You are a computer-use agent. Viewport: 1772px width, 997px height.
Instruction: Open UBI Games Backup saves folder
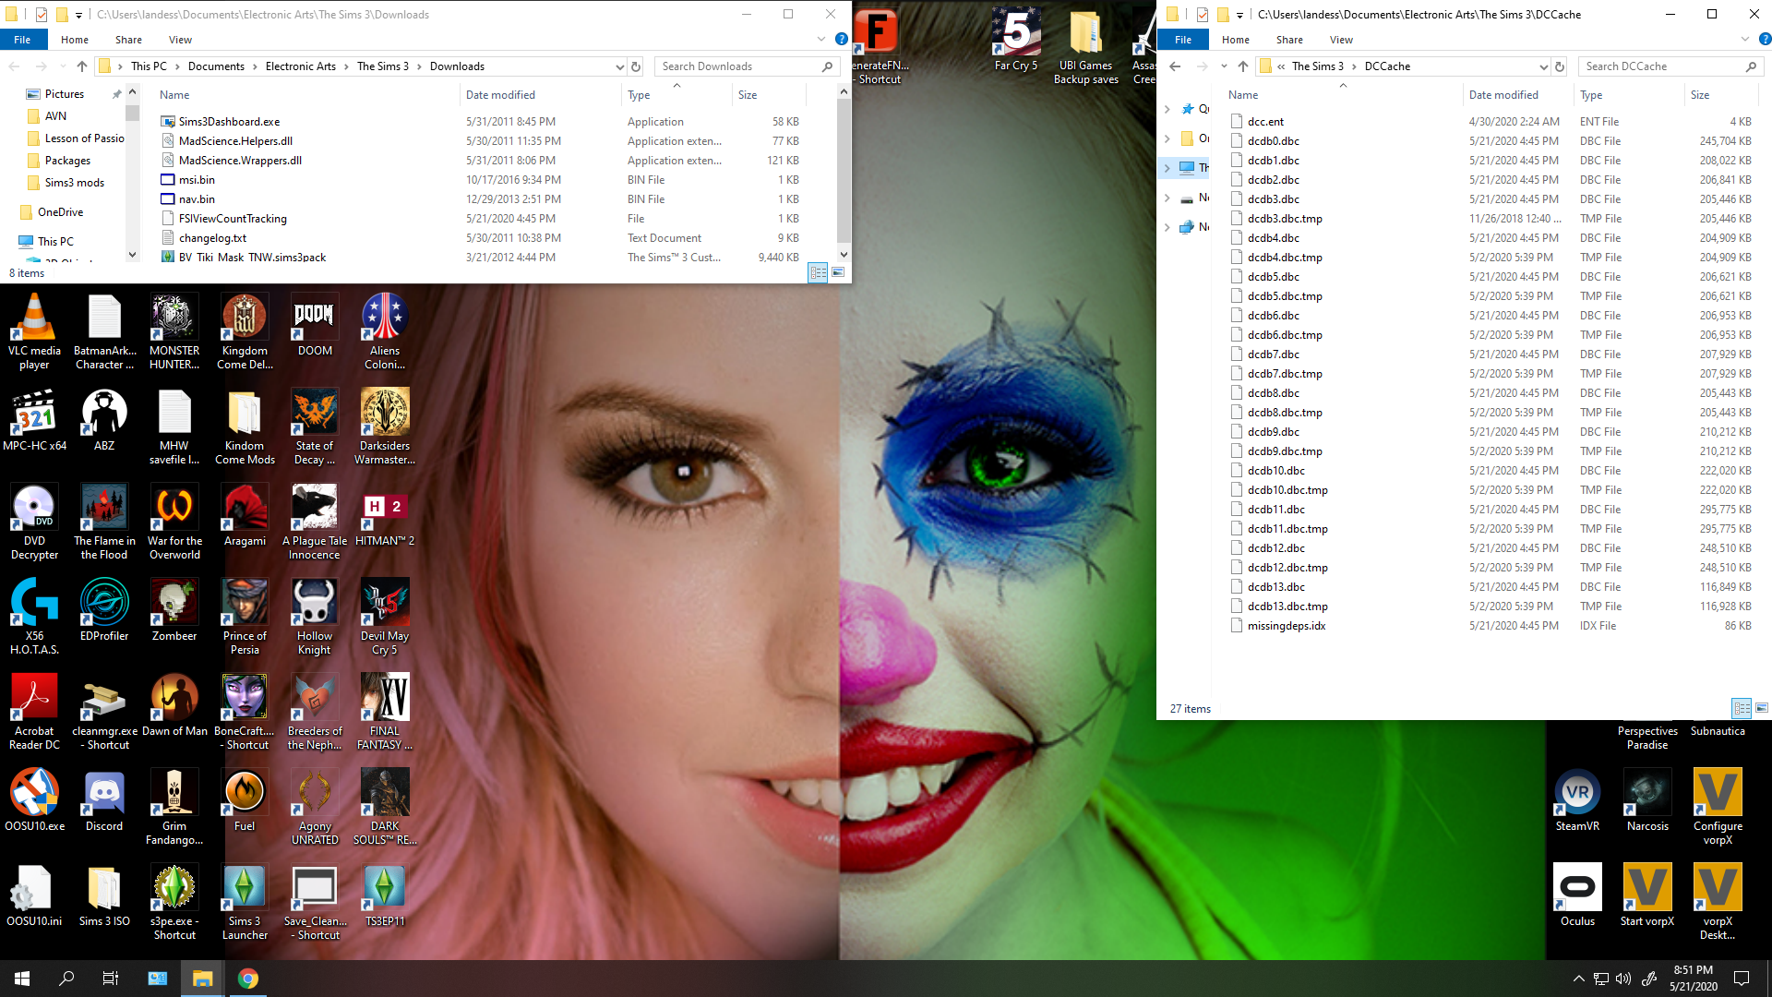coord(1086,47)
